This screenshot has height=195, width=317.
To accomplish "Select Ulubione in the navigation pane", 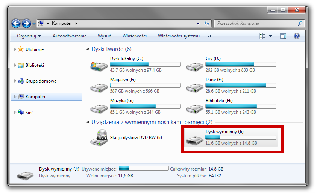I will [x=35, y=49].
